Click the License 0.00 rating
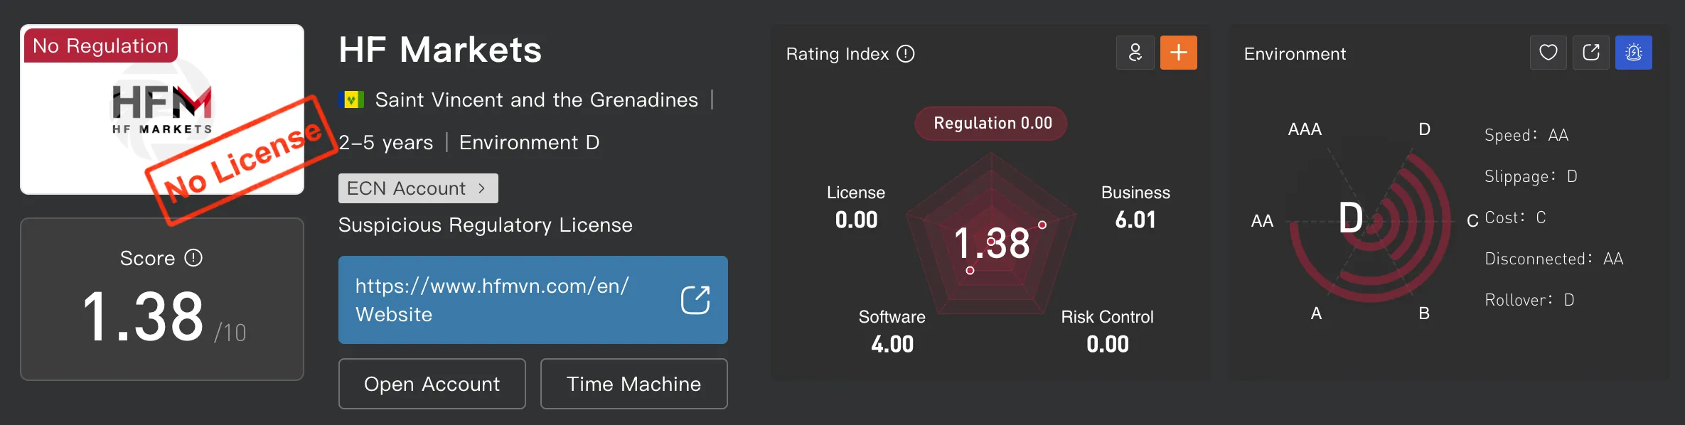The image size is (1685, 425). (856, 208)
